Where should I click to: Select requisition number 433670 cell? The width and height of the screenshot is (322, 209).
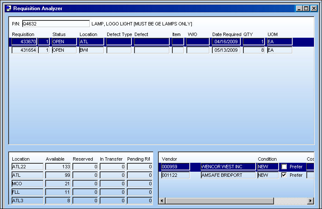click(24, 42)
